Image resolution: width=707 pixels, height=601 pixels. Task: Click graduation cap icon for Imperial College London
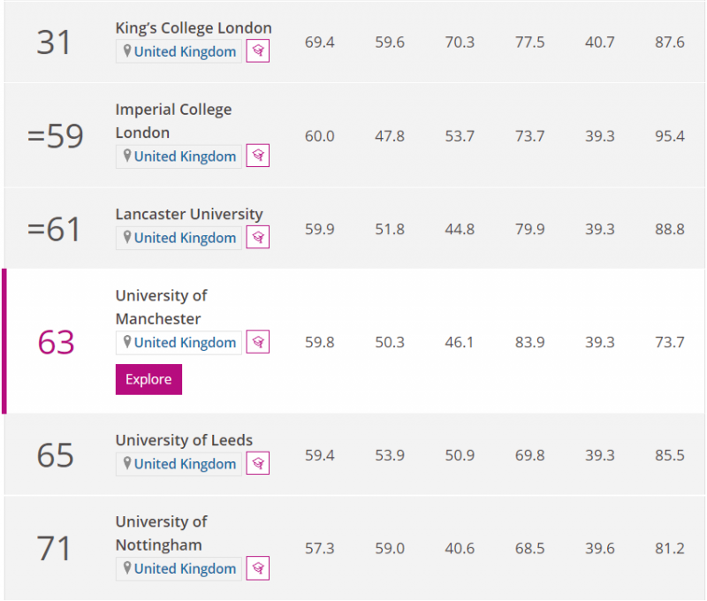[257, 156]
